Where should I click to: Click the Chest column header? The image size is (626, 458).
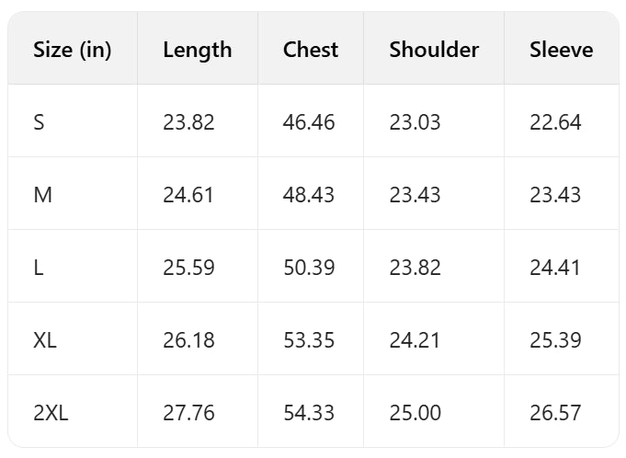311,50
